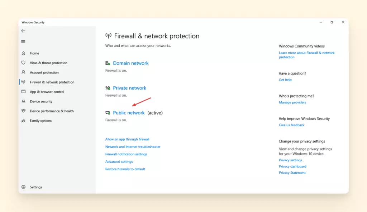Open the Manage providers link
367x212 pixels.
click(292, 102)
